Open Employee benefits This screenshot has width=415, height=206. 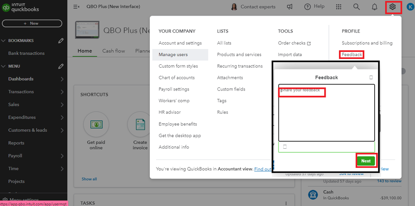[178, 124]
